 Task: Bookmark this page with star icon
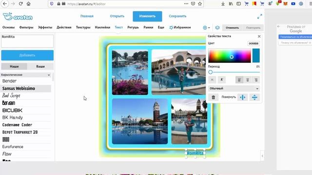tap(200, 4)
